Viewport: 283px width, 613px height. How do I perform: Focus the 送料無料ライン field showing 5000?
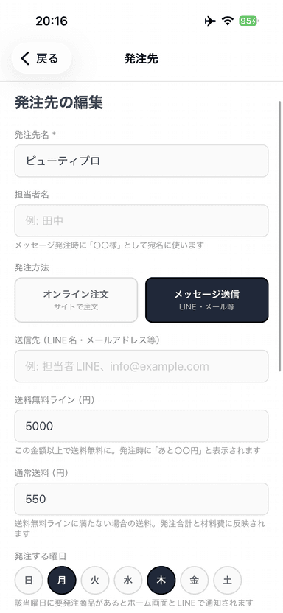pyautogui.click(x=141, y=426)
